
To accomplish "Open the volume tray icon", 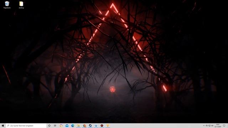I will tap(212, 126).
